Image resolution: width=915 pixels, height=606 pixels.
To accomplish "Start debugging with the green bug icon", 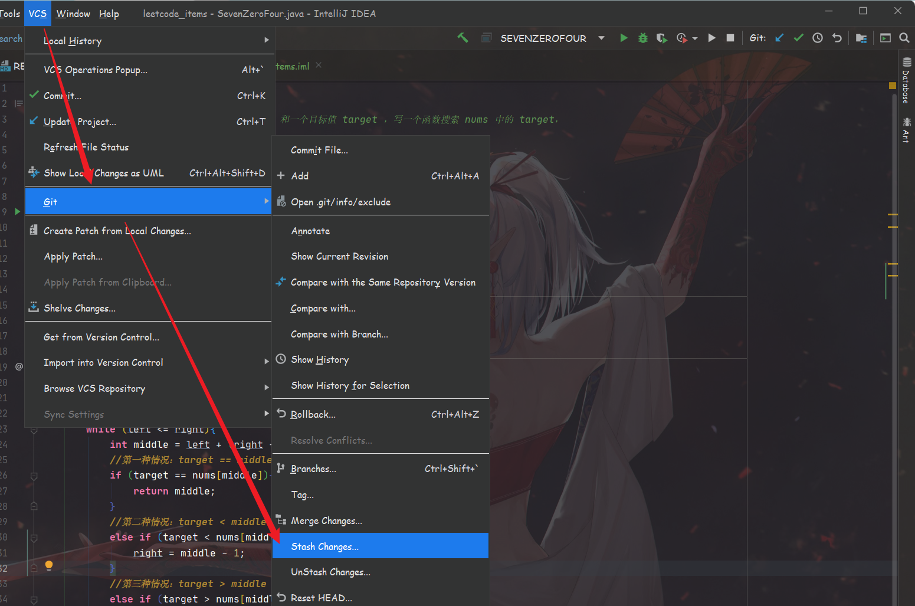I will pos(643,38).
